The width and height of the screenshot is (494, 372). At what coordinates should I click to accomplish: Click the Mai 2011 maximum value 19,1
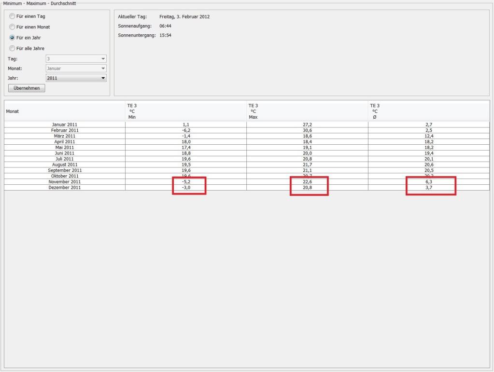pos(307,148)
